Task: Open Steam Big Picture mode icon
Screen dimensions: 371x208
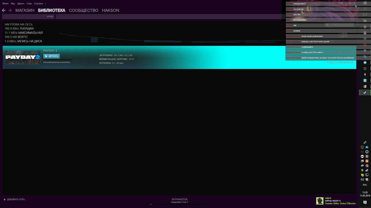Action: click(x=341, y=3)
